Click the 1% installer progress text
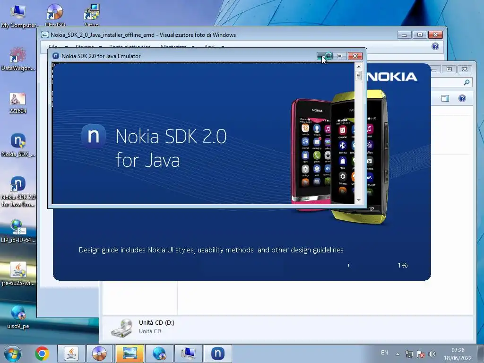Screen dimensions: 484x363 point(403,265)
